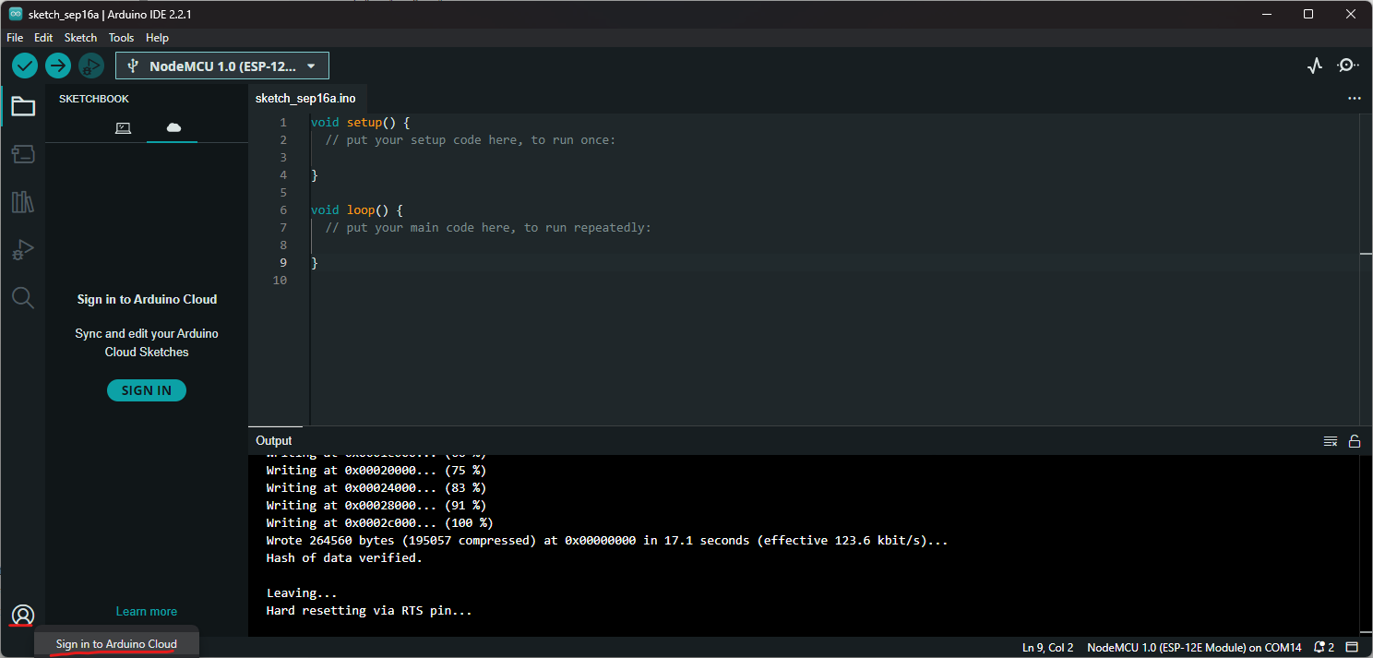This screenshot has width=1373, height=658.
Task: Open the Tools menu
Action: [121, 38]
